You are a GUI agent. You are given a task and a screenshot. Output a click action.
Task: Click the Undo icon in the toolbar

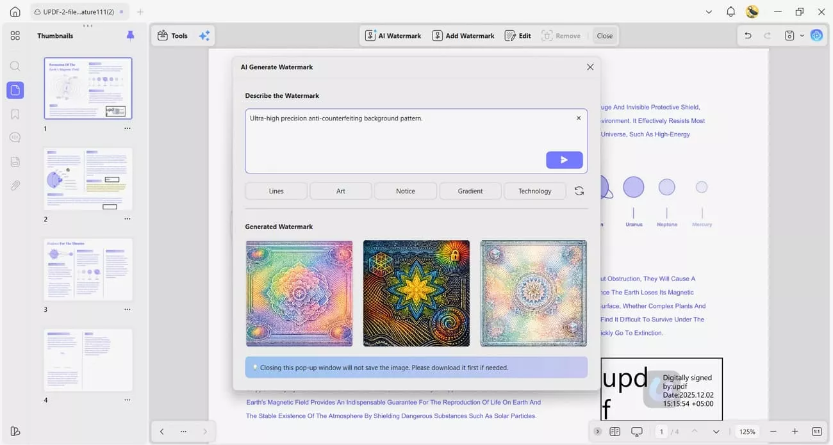click(x=748, y=36)
